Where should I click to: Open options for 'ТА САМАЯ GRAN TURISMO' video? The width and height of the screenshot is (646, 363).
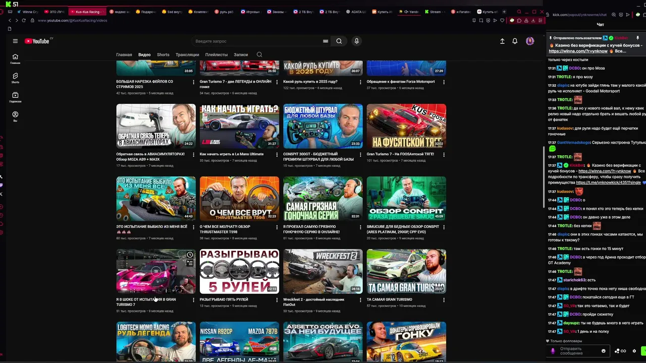(x=444, y=299)
